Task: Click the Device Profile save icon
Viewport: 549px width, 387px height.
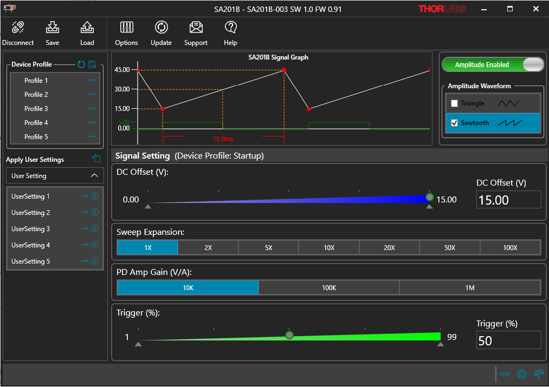Action: [x=93, y=64]
